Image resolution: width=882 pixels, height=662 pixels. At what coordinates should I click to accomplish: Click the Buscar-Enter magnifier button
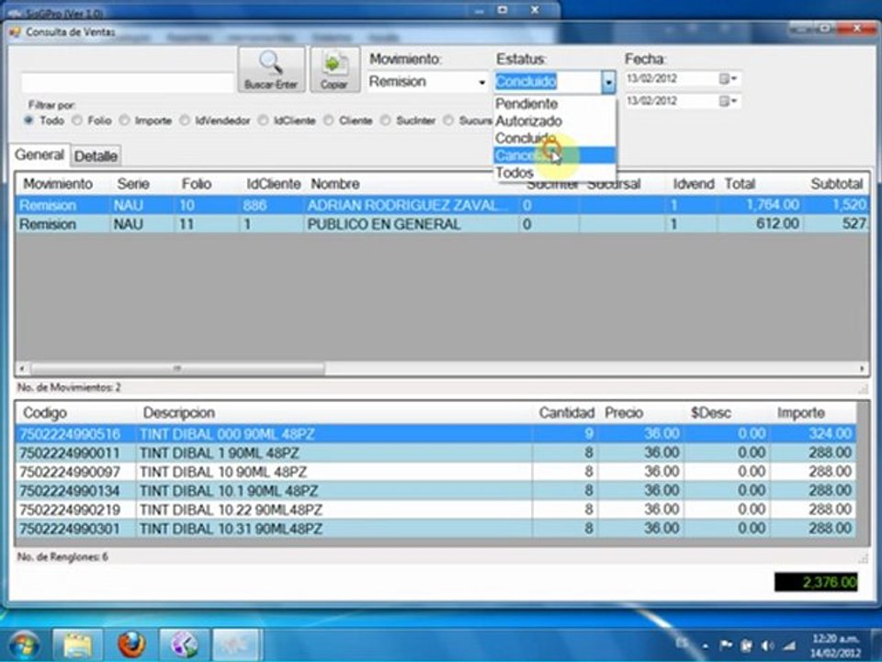pyautogui.click(x=271, y=70)
